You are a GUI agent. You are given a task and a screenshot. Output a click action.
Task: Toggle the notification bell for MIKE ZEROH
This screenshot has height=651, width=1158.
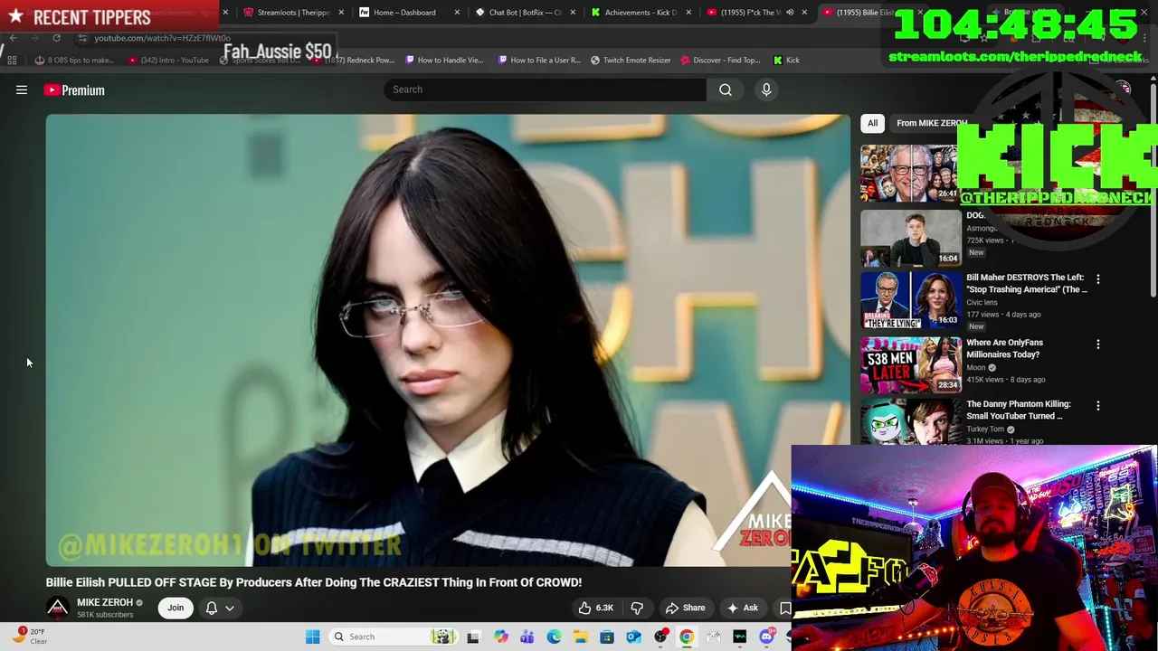212,608
